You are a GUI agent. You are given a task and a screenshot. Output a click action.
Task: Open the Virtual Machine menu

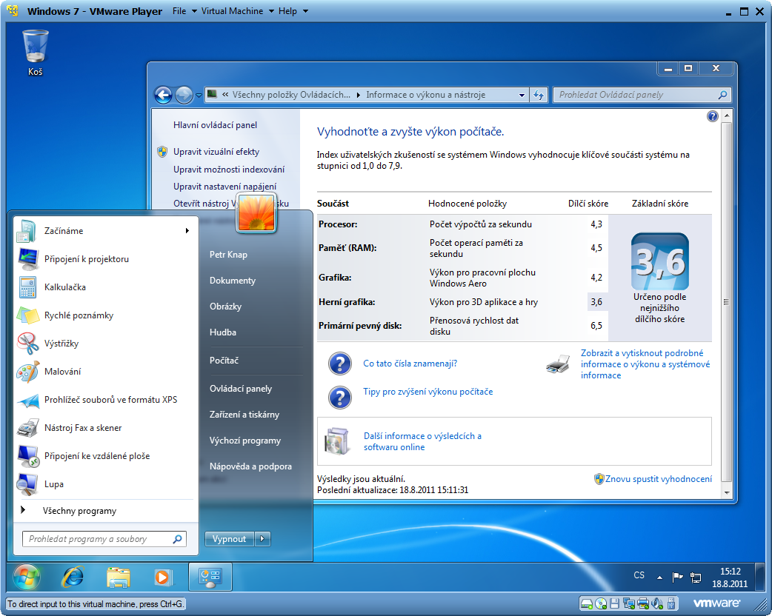237,11
